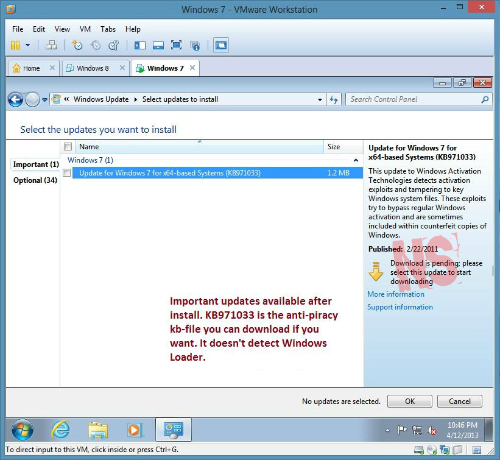Open the snapshot manager icon
Viewport: 500px width, 460px height.
click(x=114, y=45)
